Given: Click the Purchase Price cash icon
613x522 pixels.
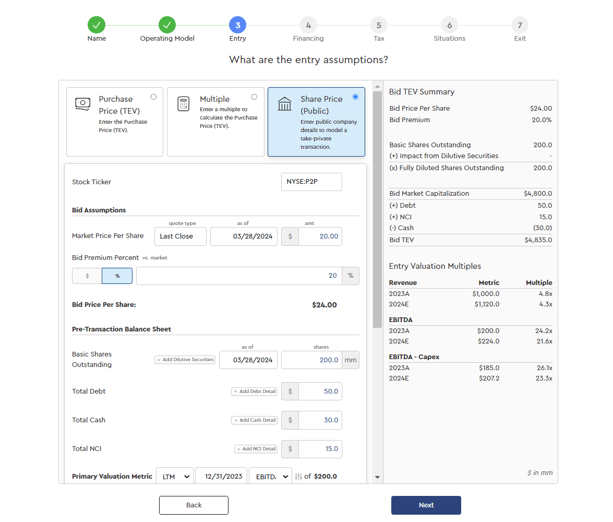Looking at the screenshot, I should click(x=82, y=103).
